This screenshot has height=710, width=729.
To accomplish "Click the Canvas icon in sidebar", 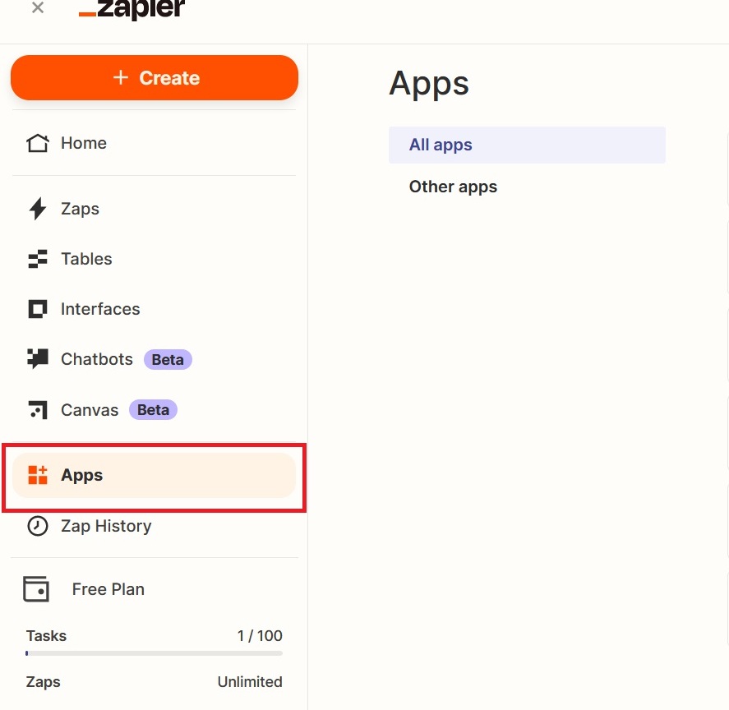I will (38, 409).
